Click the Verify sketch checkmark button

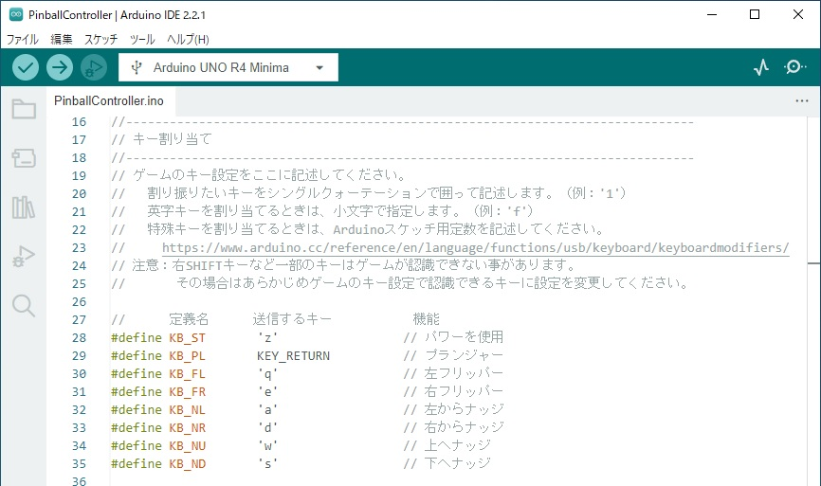[x=26, y=67]
